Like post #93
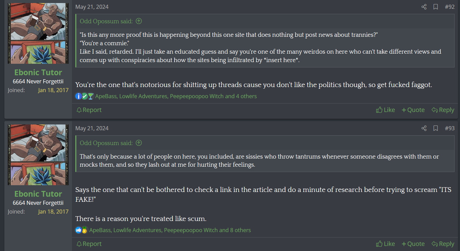460x251 pixels. click(385, 244)
